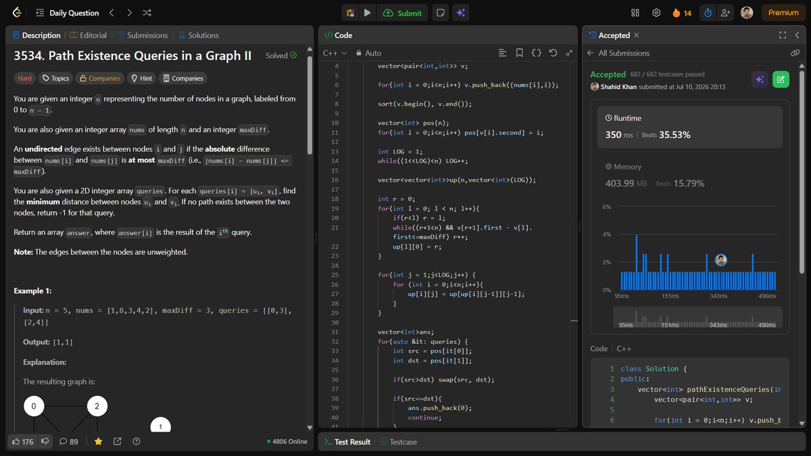This screenshot has height=456, width=811.
Task: Go to the next question arrow
Action: point(130,13)
